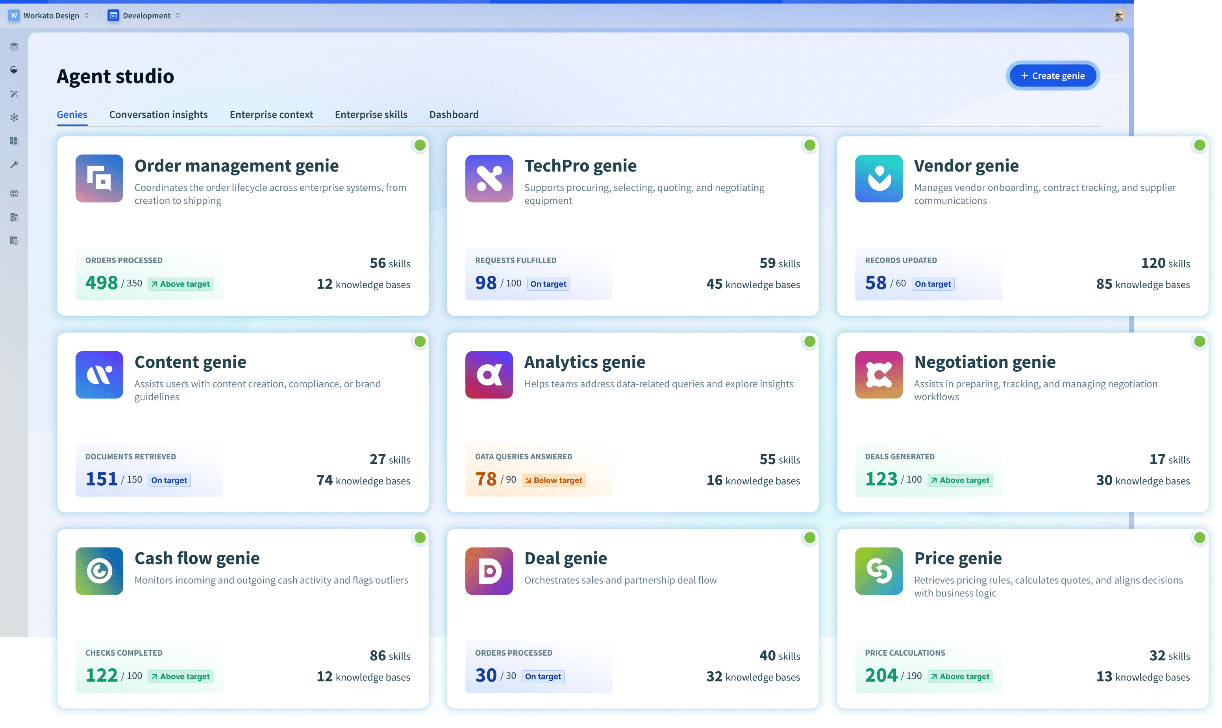Open the Enterprise skills tab
This screenshot has height=728, width=1222.
click(x=371, y=114)
